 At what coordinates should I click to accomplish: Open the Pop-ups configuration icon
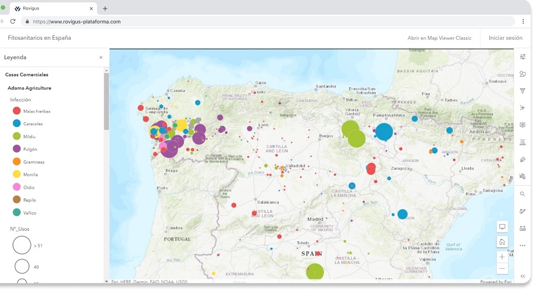(x=523, y=125)
